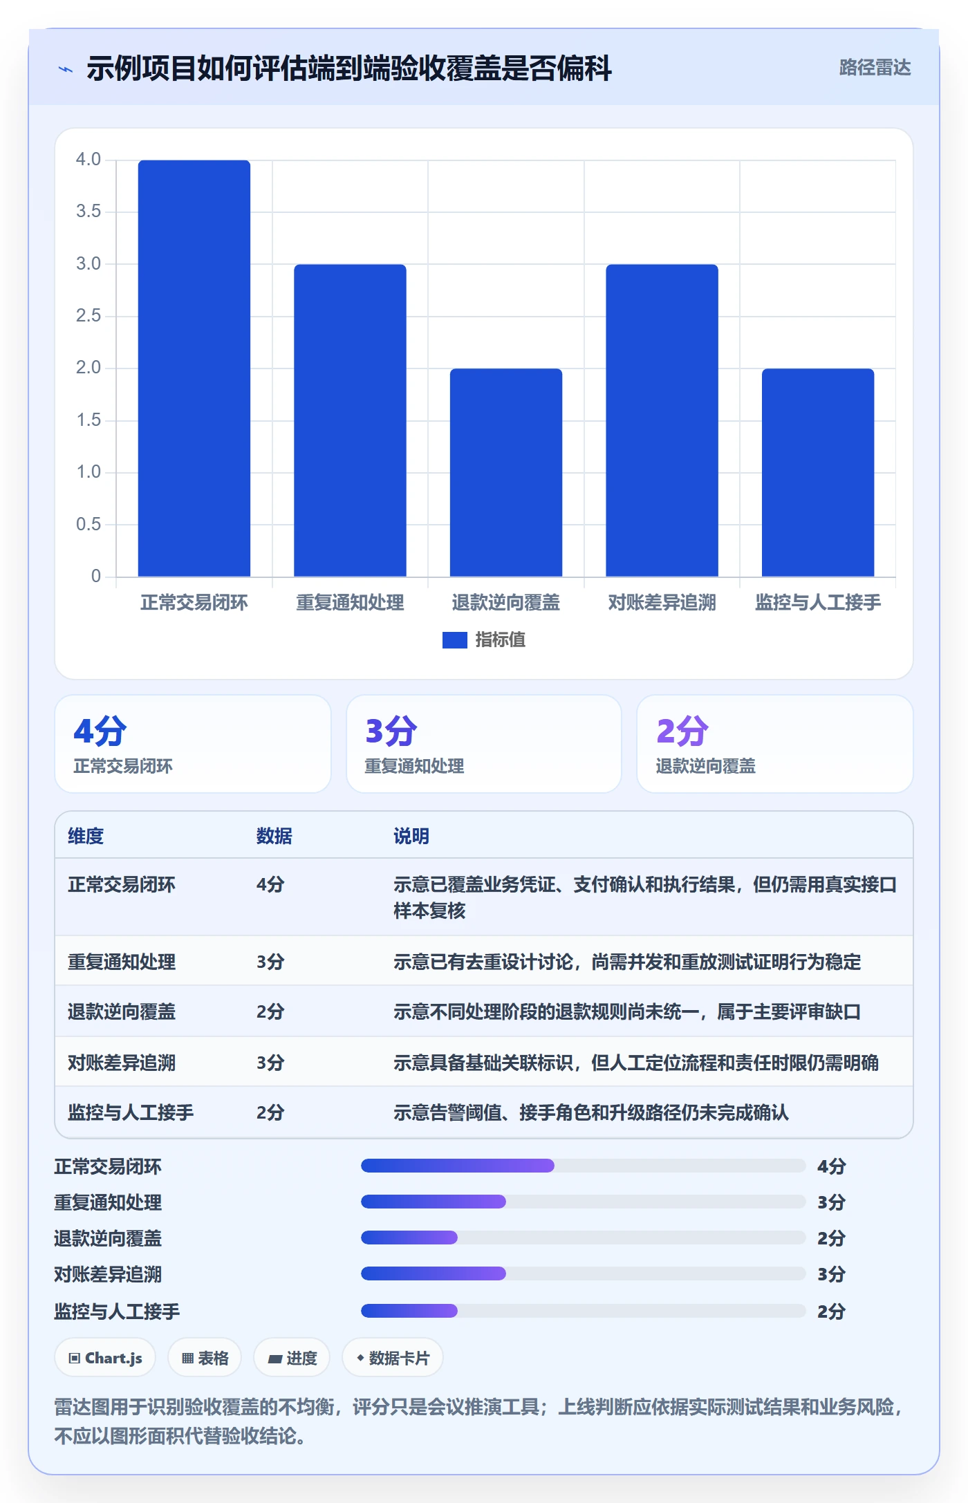
Task: Click x-axis label 监控与人工接手 under chart
Action: pyautogui.click(x=818, y=603)
